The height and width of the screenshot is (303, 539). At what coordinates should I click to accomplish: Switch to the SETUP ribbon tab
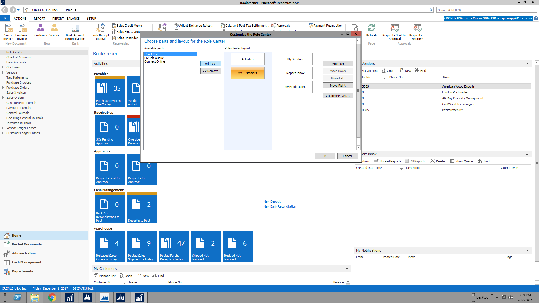[x=91, y=19]
